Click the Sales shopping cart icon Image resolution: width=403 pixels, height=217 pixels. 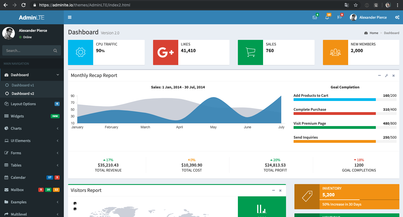click(250, 52)
